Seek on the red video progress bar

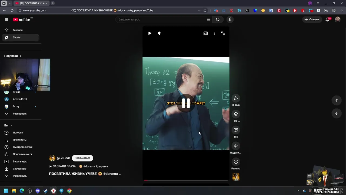(186, 180)
